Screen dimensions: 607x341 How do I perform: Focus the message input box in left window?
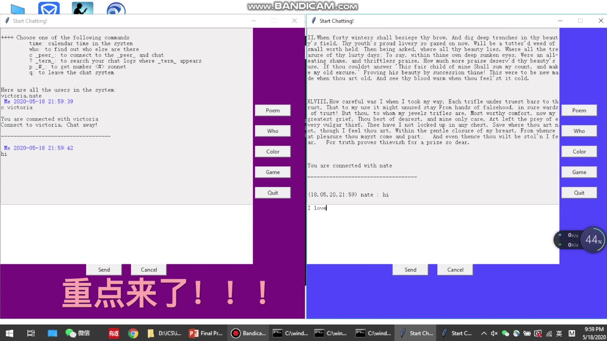pyautogui.click(x=126, y=234)
